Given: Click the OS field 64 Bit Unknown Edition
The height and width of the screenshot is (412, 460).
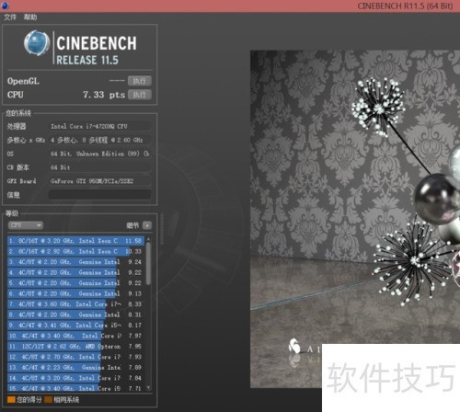Looking at the screenshot, I should (99, 154).
